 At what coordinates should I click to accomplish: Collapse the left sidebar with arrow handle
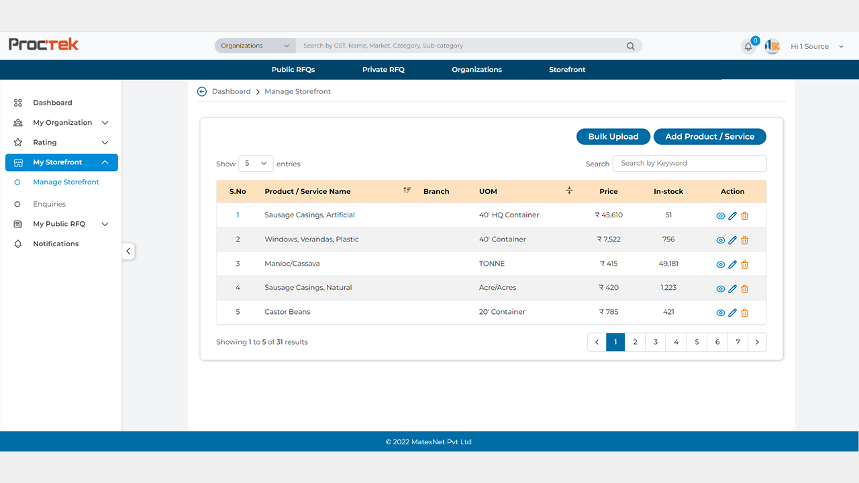(128, 252)
